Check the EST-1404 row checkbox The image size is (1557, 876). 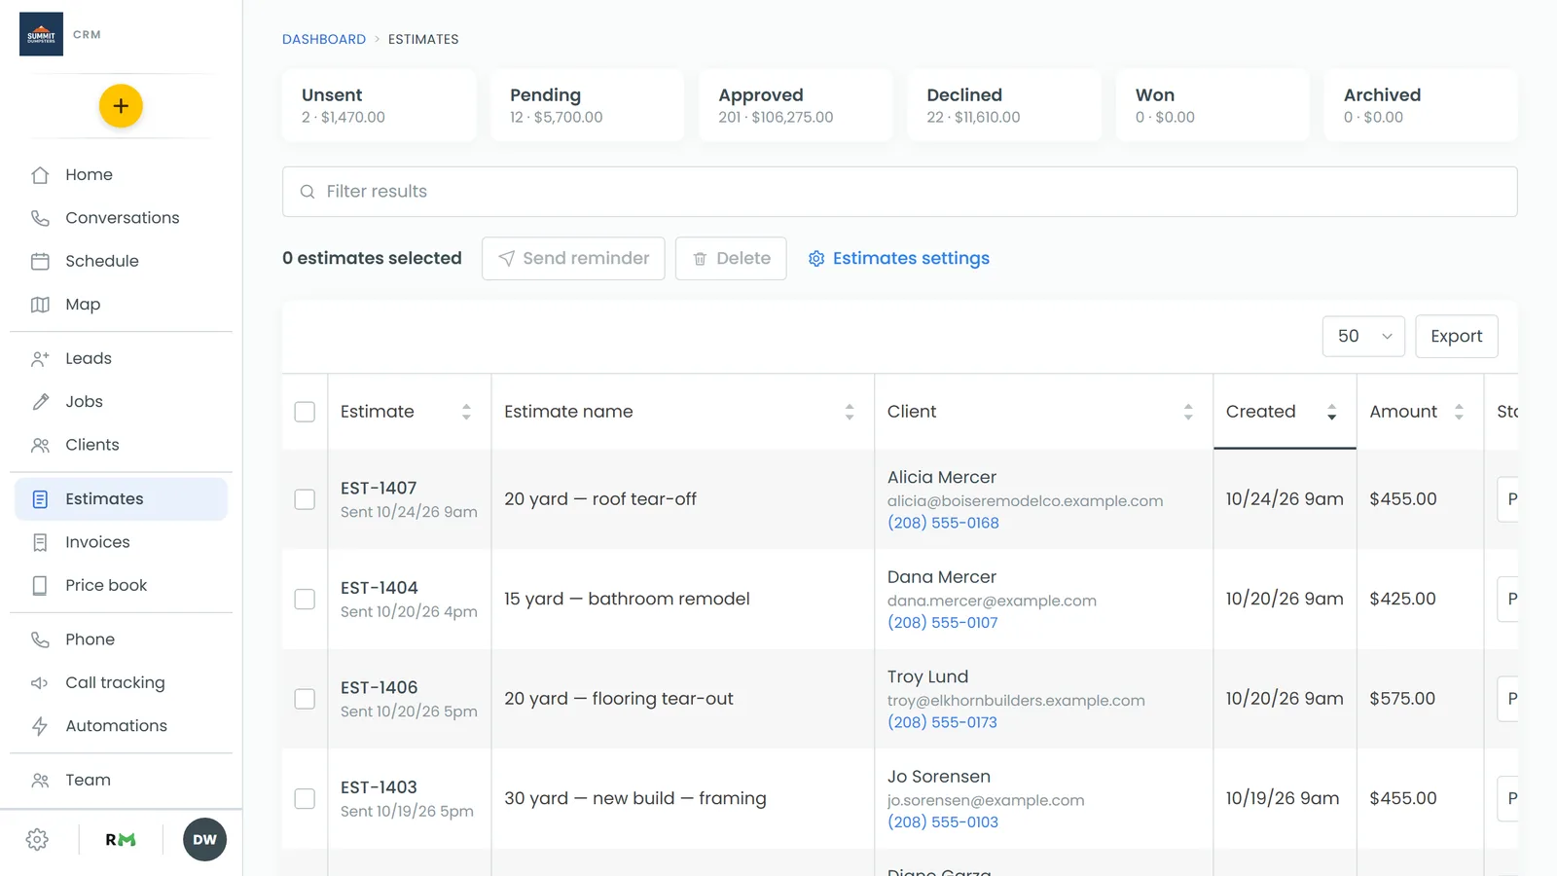(x=305, y=599)
